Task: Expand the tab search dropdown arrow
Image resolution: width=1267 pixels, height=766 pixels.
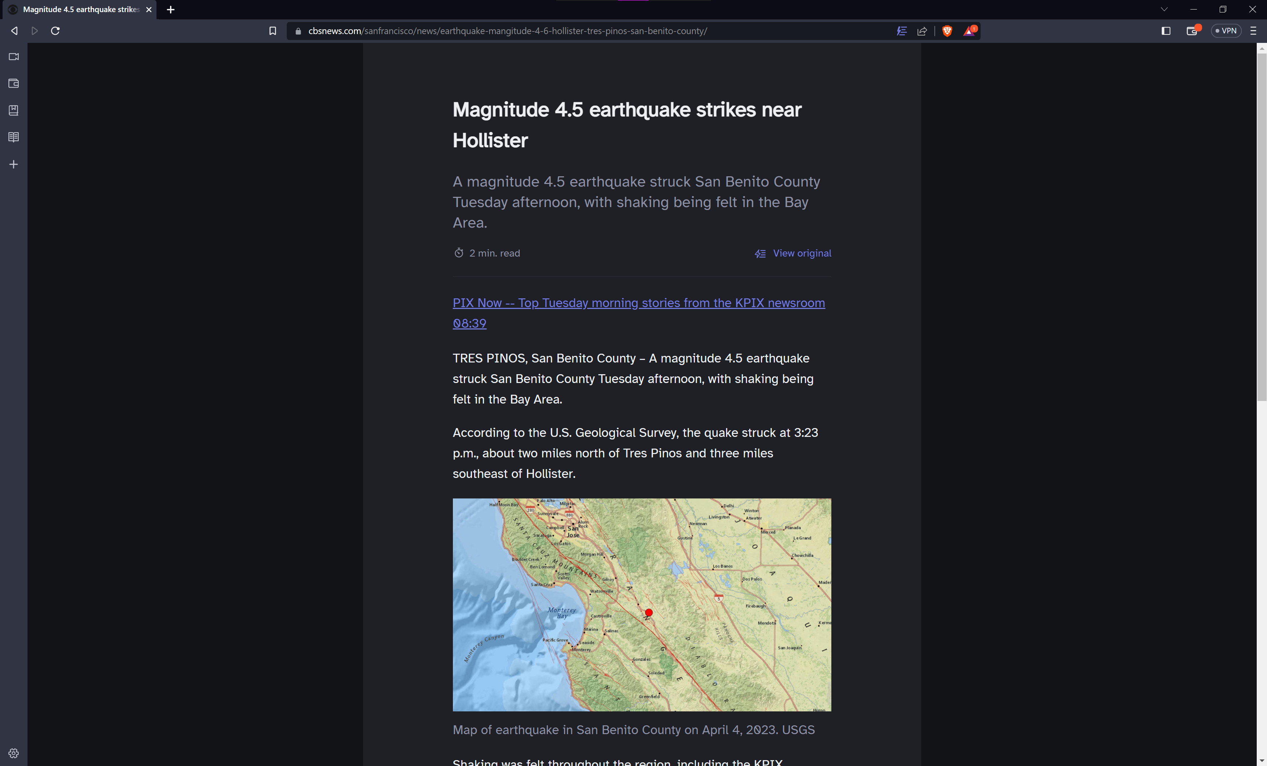Action: point(1164,9)
